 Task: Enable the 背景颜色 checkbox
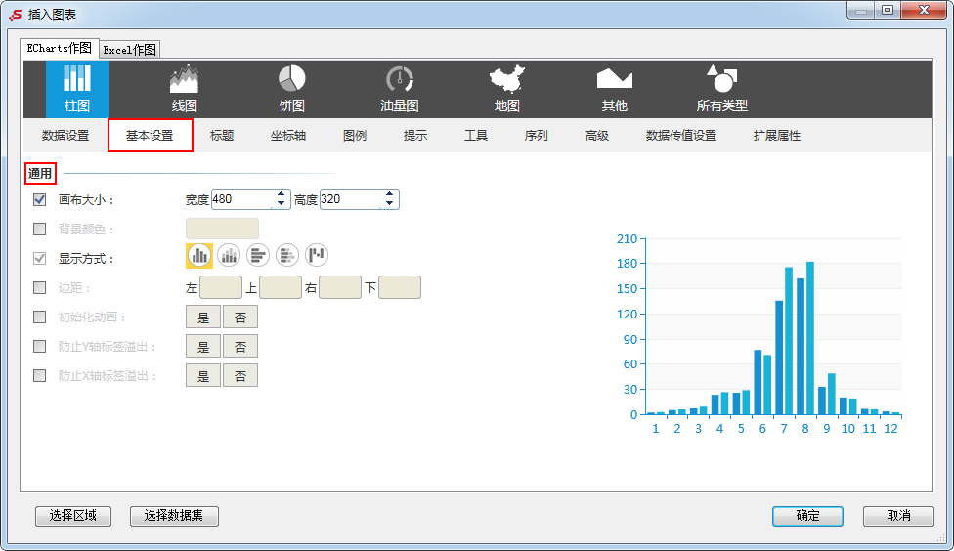coord(39,229)
